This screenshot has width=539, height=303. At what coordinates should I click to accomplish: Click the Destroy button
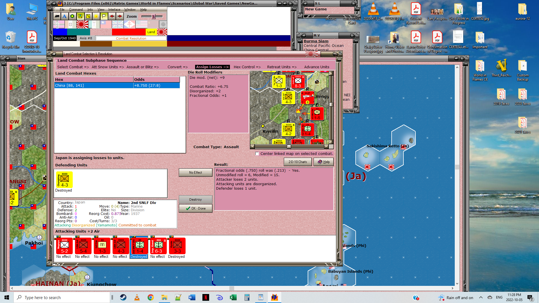coord(195,199)
